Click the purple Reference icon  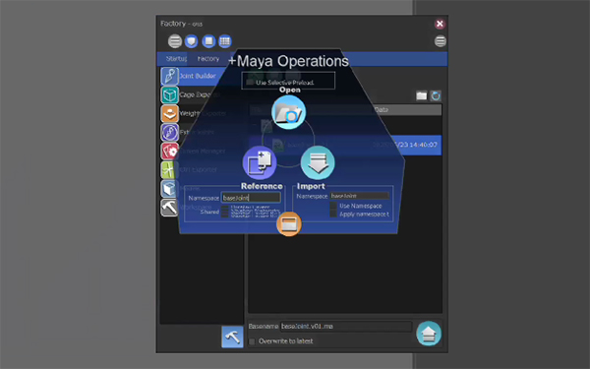260,162
